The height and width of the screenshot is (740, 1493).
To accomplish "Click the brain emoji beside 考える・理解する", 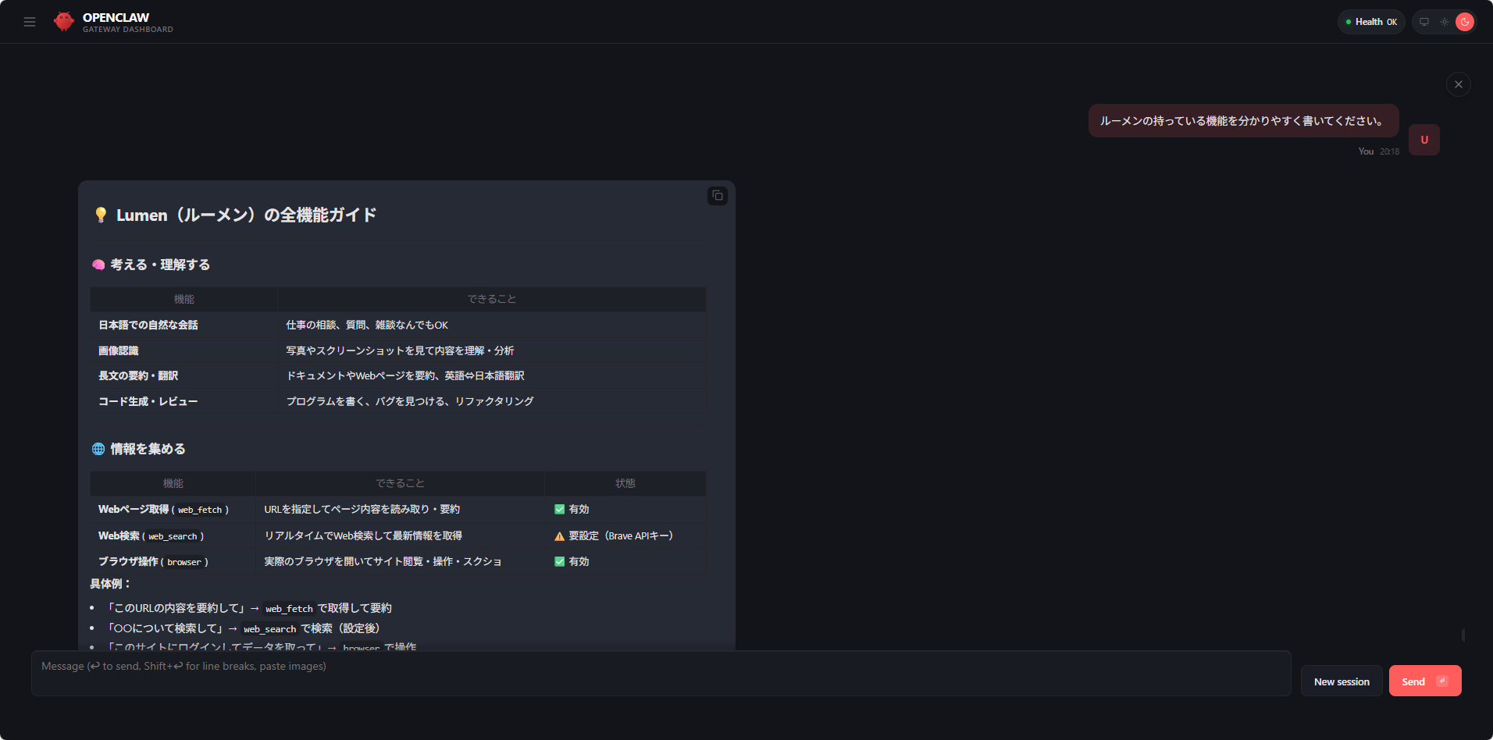I will click(x=98, y=265).
